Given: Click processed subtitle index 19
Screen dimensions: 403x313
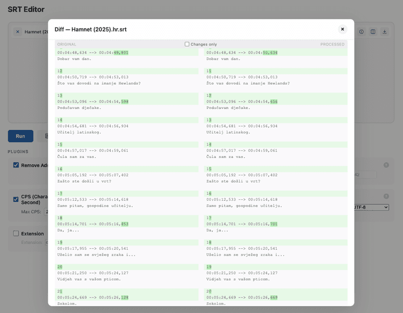Looking at the screenshot, I should click(208, 267).
